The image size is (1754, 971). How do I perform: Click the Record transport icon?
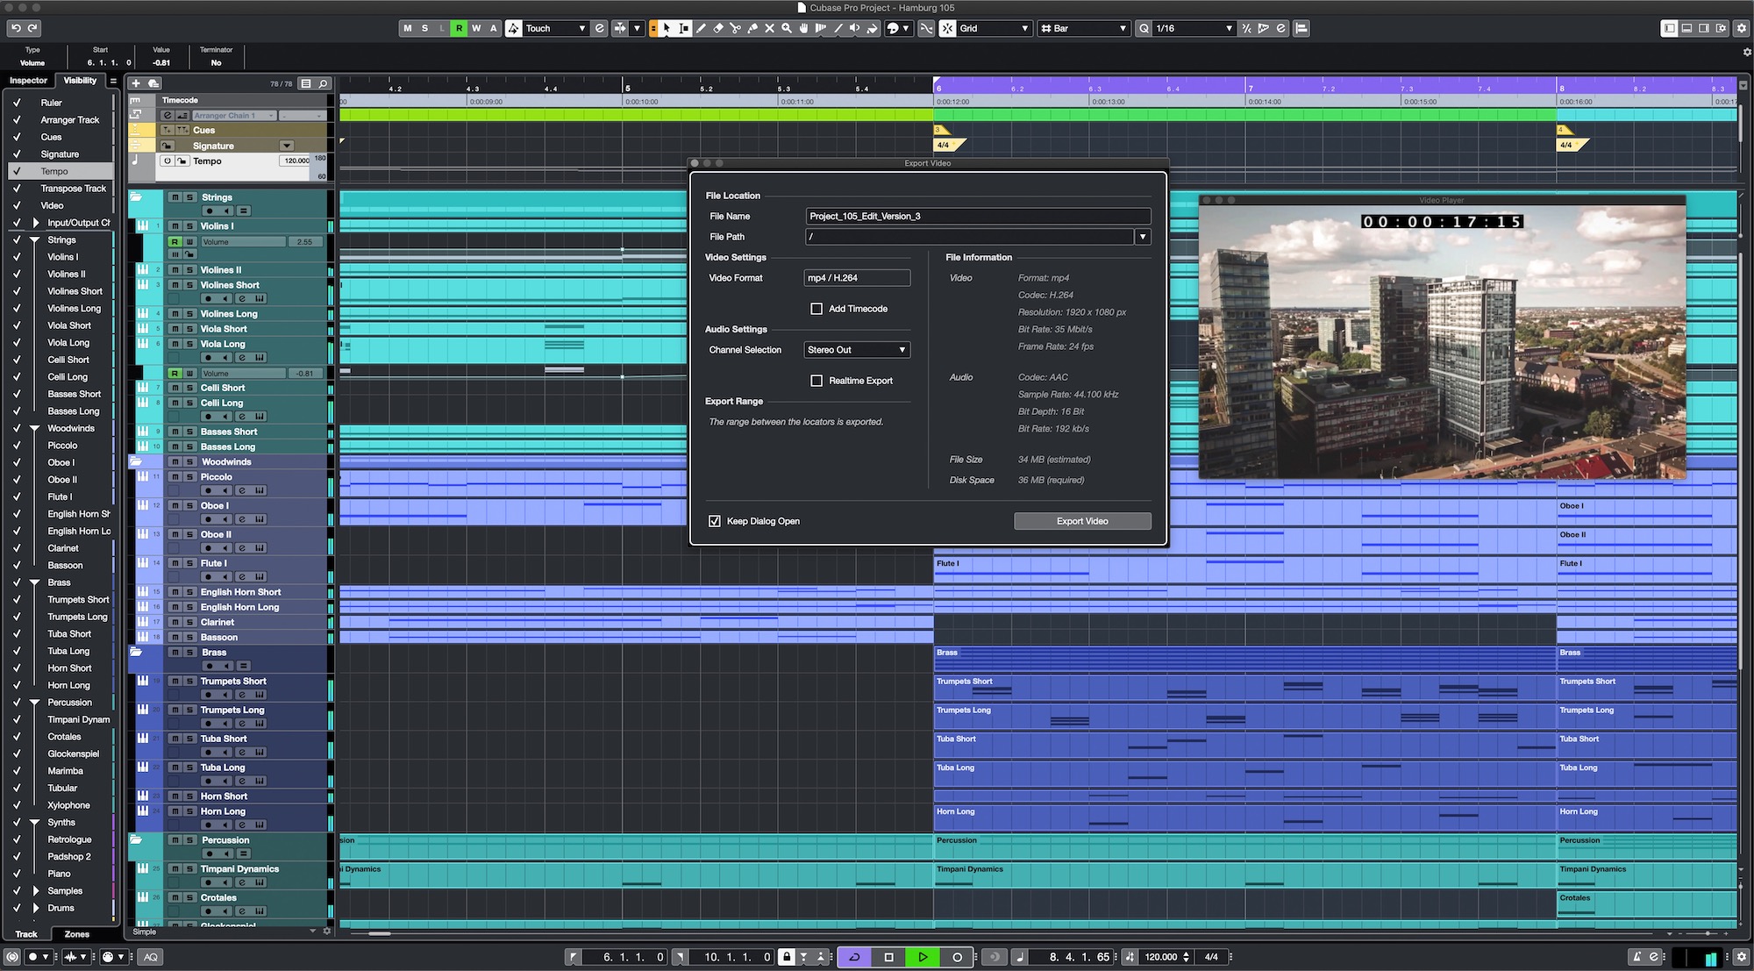[958, 955]
